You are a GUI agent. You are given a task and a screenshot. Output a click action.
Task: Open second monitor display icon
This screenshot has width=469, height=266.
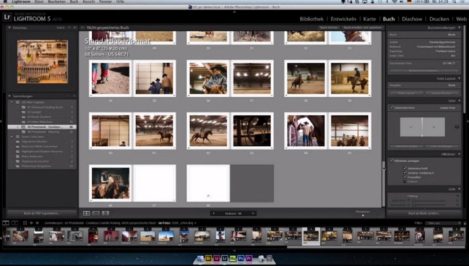pos(14,223)
